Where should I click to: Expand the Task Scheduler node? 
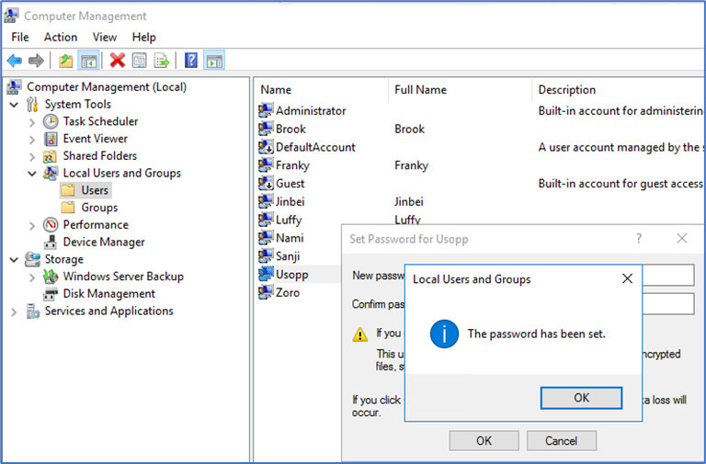(33, 121)
